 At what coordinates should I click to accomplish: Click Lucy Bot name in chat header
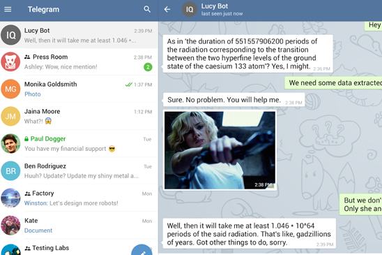pos(215,6)
